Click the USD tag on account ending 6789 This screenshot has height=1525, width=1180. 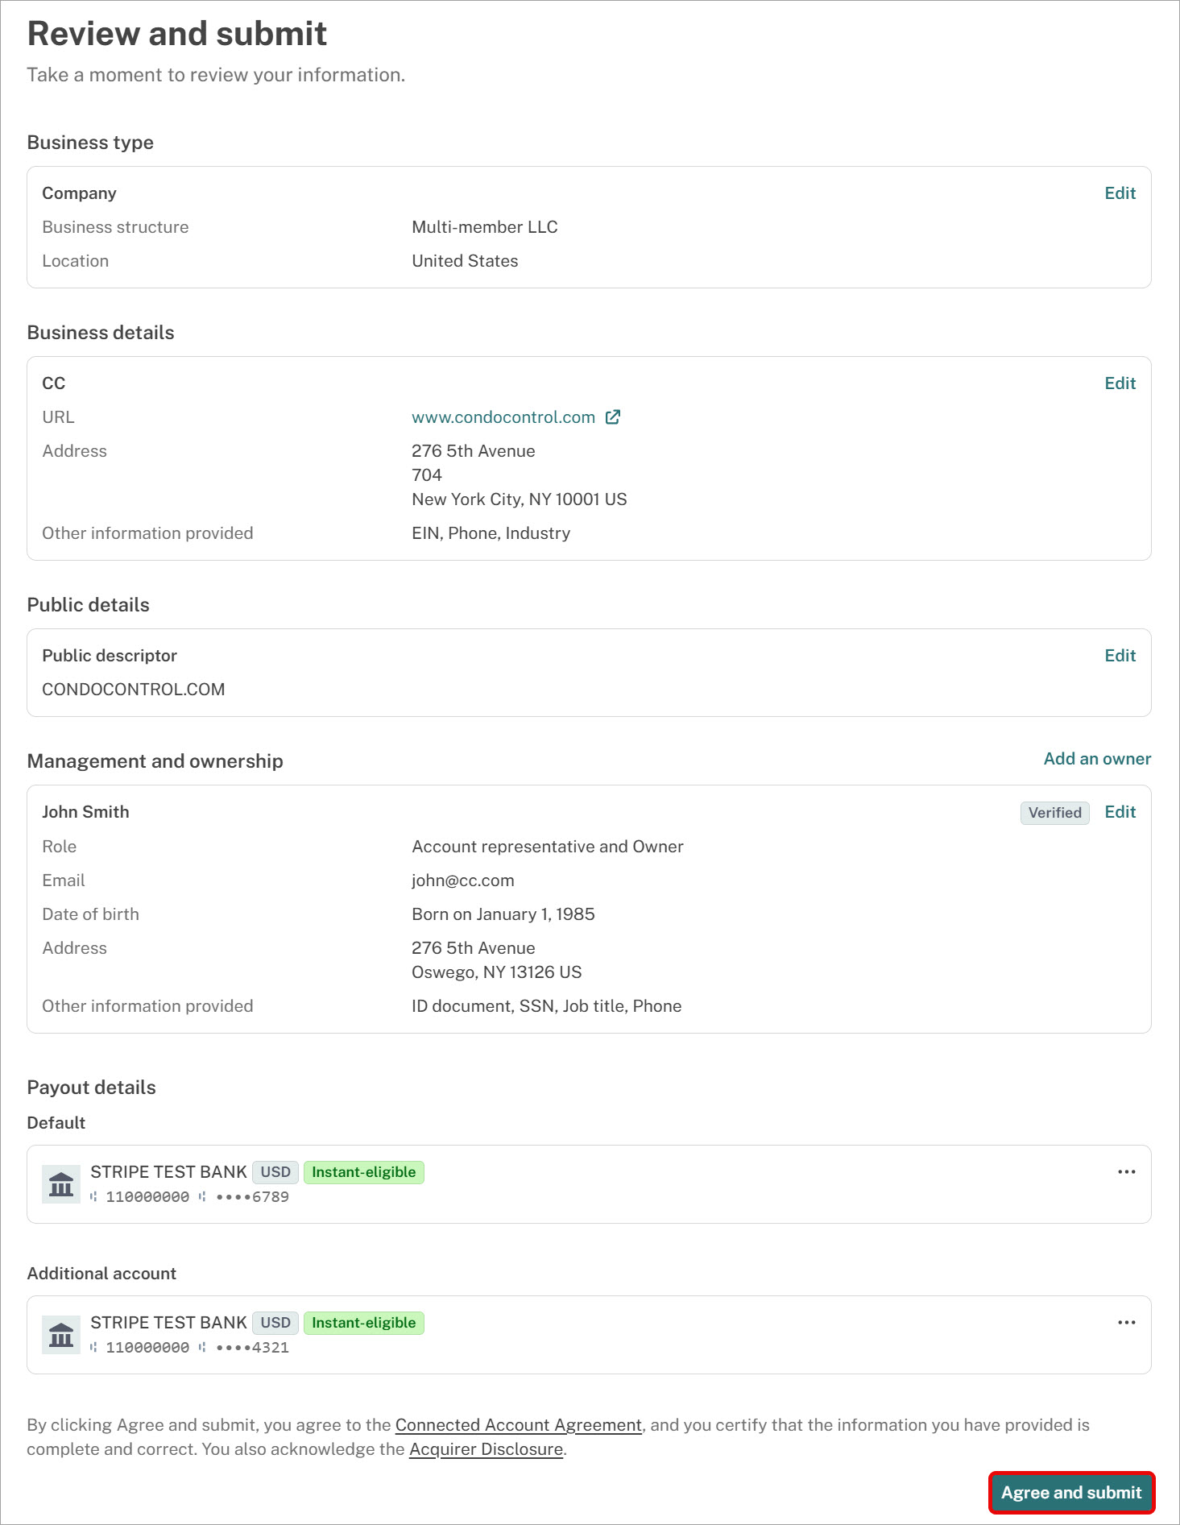click(x=275, y=1172)
